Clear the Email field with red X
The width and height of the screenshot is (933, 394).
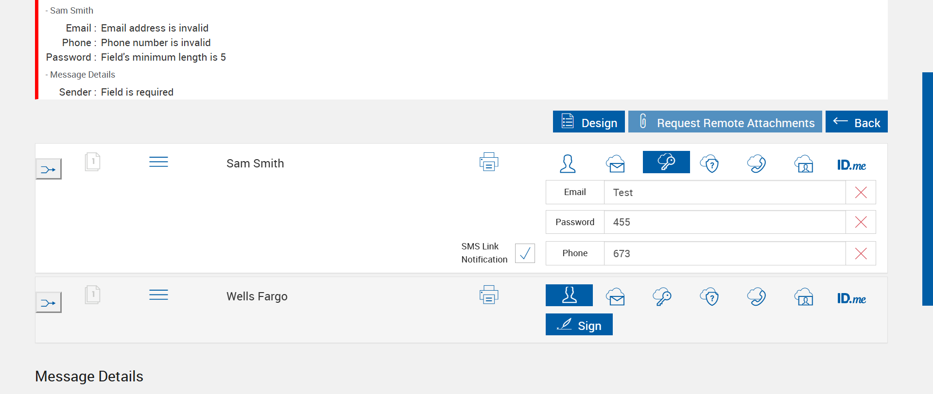861,193
